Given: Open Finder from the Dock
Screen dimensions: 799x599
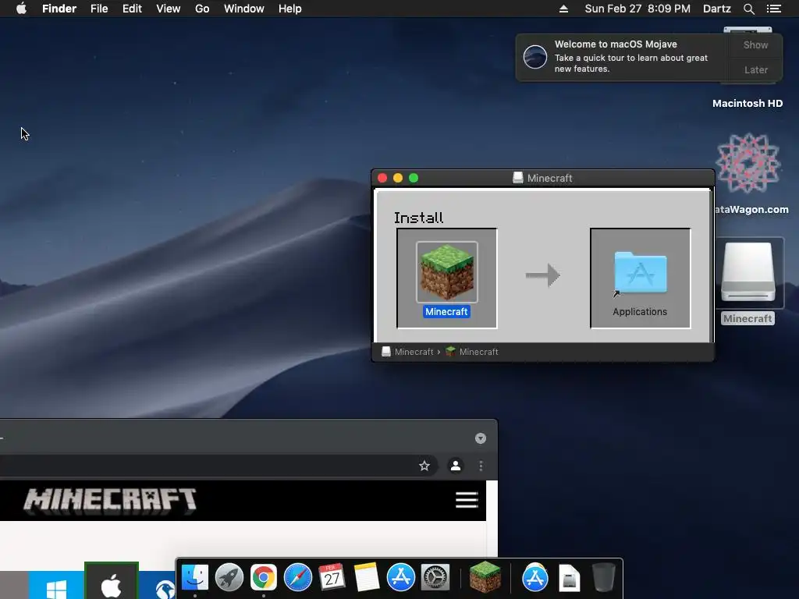Looking at the screenshot, I should (195, 578).
